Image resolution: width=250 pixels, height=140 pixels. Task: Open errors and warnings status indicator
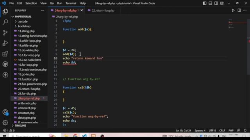click(x=9, y=131)
